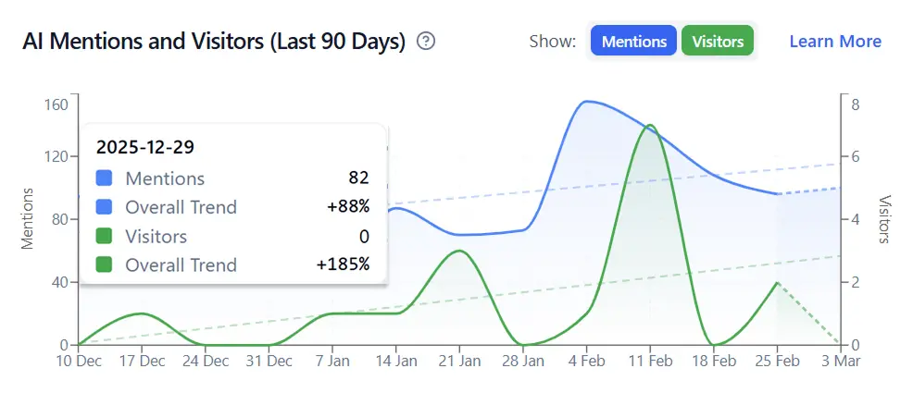Click the 28 Jan x-axis label
913x393 pixels.
click(x=522, y=362)
